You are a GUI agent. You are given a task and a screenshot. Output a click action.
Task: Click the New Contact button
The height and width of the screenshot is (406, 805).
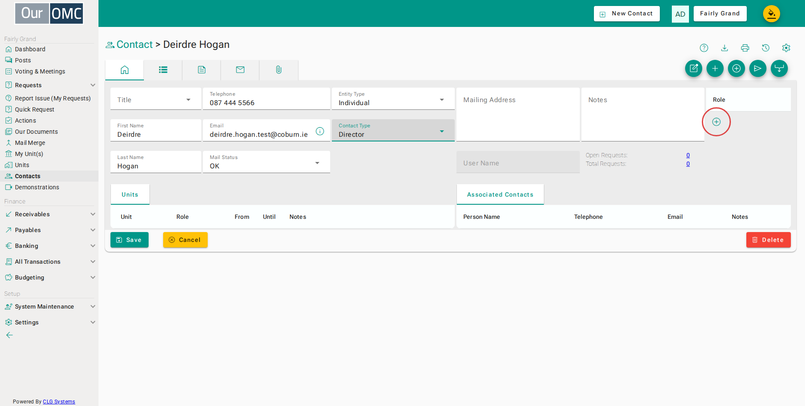[627, 14]
